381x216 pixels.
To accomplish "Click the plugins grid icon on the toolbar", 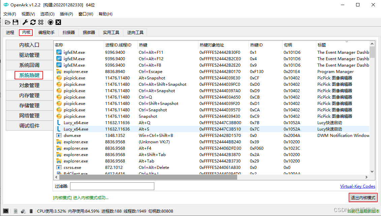I will (x=41, y=22).
